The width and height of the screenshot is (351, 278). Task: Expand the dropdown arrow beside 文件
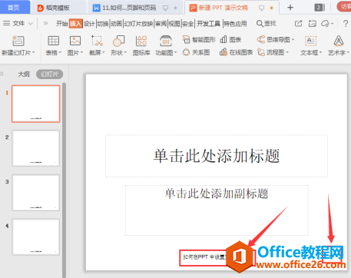pyautogui.click(x=31, y=24)
